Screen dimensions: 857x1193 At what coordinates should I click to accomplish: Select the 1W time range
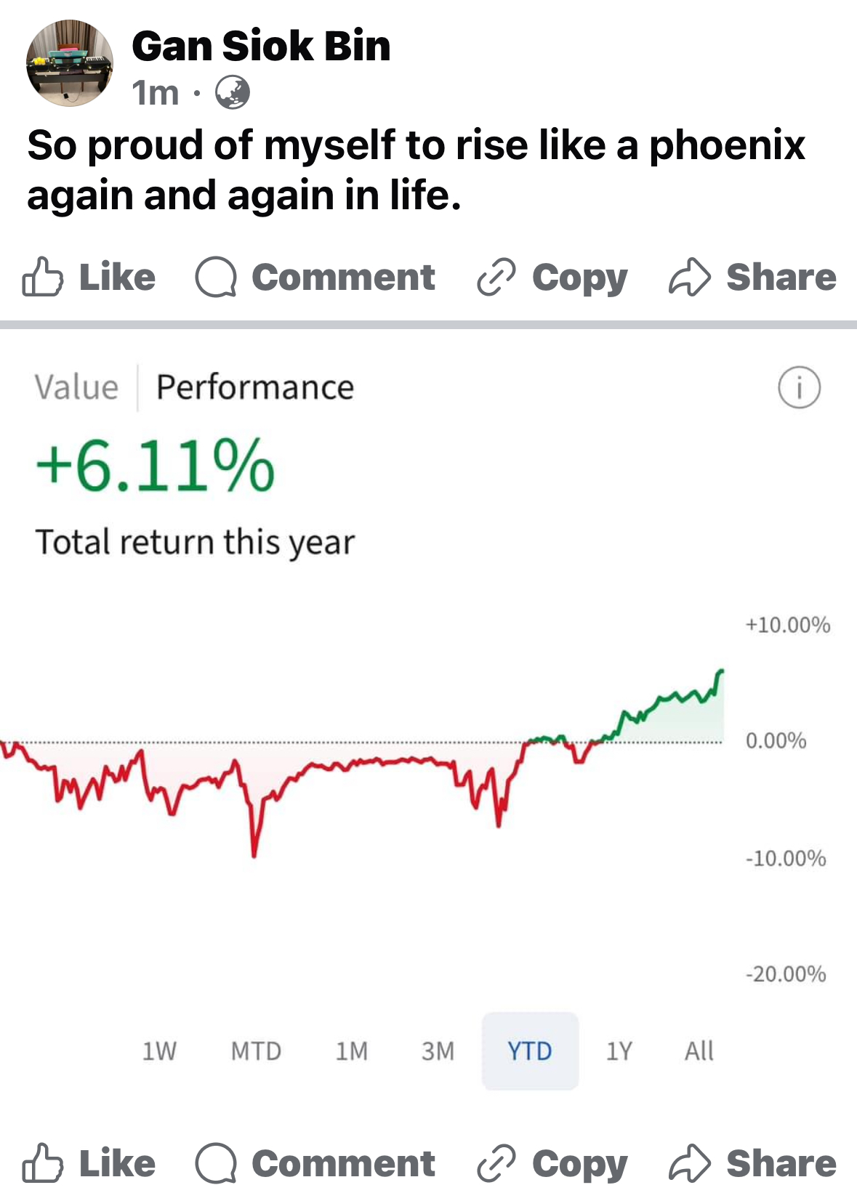tap(159, 1051)
